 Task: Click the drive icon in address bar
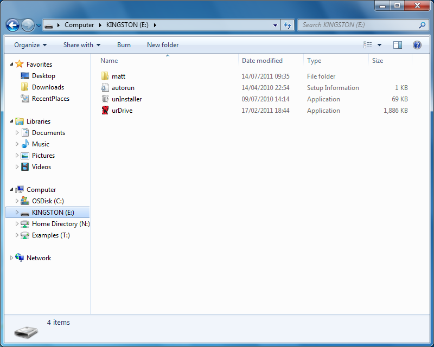[49, 25]
